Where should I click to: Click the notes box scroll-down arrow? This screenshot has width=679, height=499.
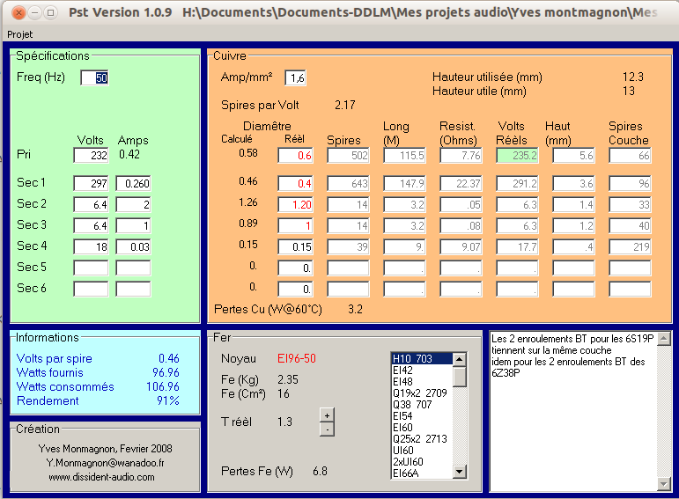pos(664,483)
